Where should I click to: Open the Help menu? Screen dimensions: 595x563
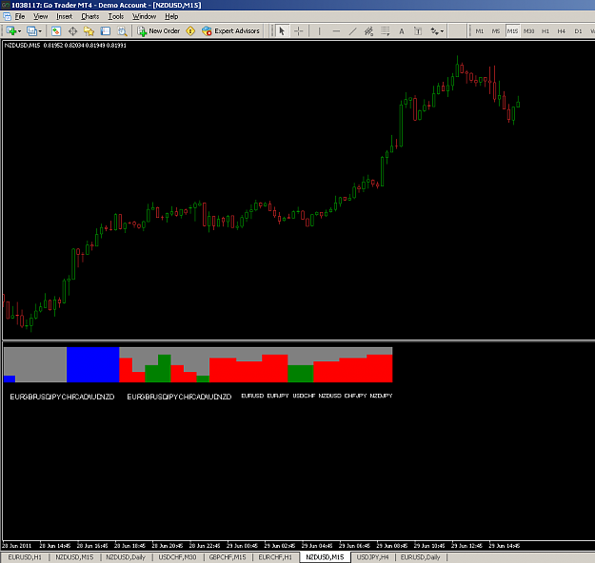[x=171, y=16]
